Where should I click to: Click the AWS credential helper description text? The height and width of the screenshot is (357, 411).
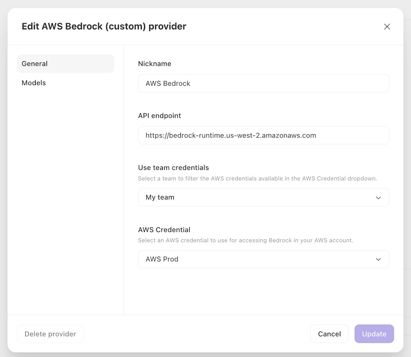point(245,240)
